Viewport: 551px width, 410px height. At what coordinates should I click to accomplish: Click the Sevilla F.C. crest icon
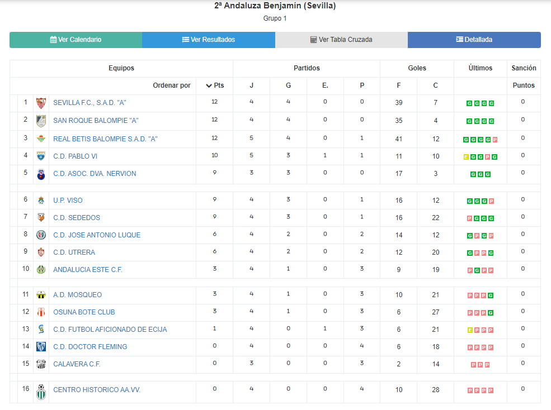41,103
